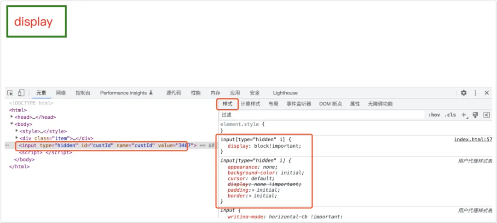
Task: Select the hidden input custId node
Action: tap(108, 145)
